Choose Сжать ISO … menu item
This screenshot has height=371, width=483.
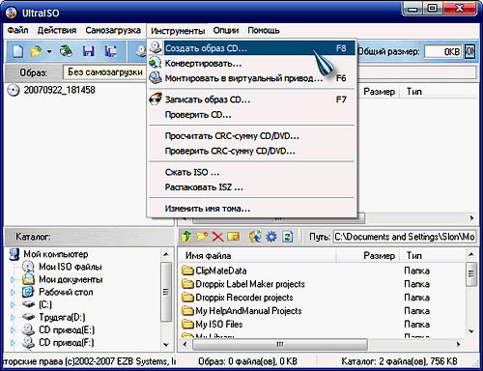[x=252, y=172]
